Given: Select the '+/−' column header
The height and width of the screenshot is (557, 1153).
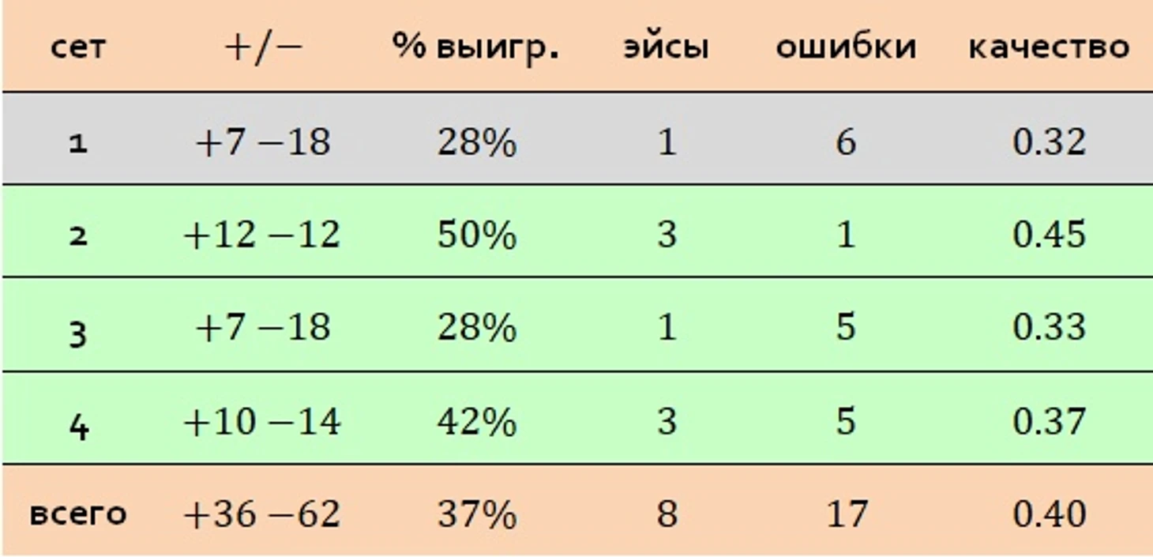Looking at the screenshot, I should tap(263, 48).
